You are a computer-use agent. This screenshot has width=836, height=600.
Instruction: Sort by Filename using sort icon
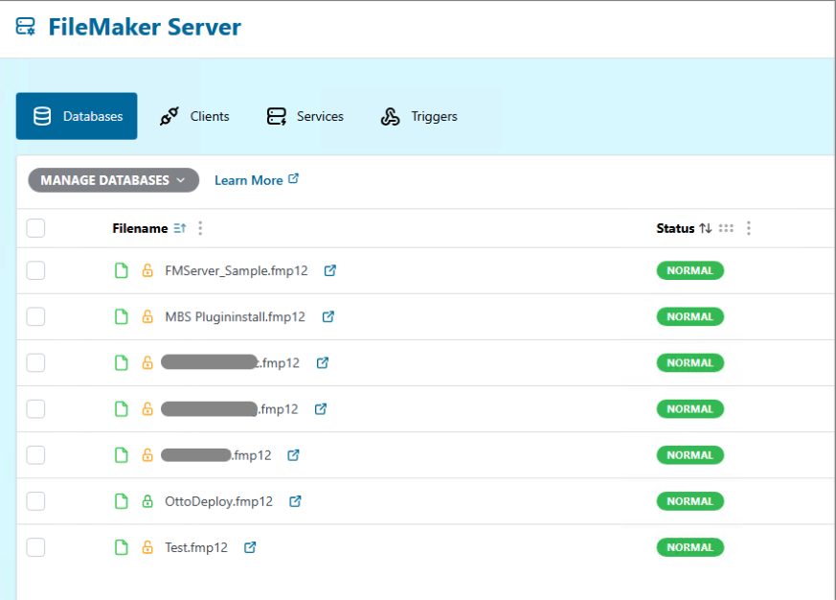tap(179, 228)
